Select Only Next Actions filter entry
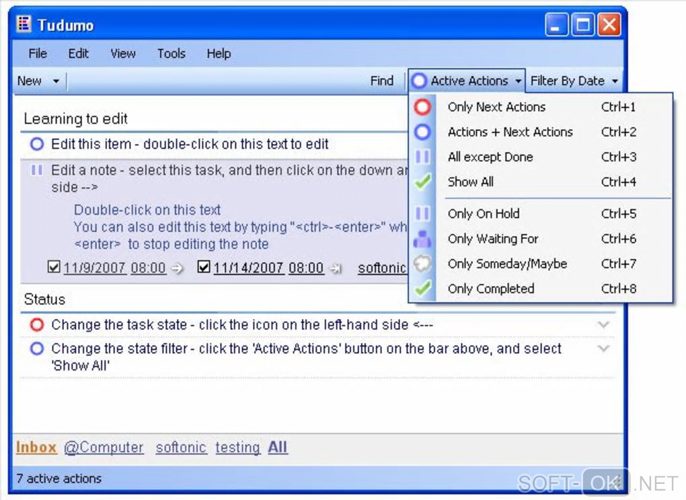The height and width of the screenshot is (500, 686). [x=541, y=107]
